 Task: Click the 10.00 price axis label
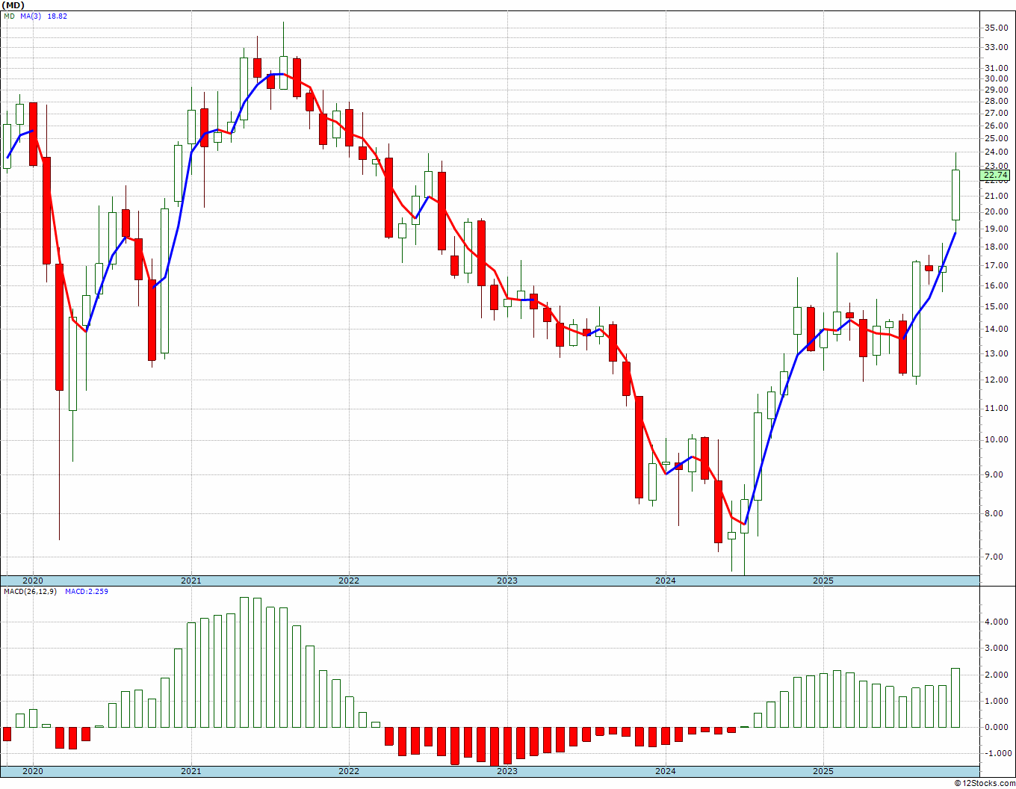(x=996, y=439)
